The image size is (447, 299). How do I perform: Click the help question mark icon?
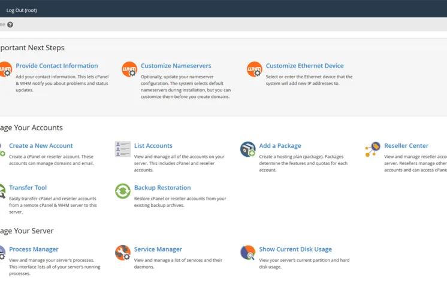point(10,25)
